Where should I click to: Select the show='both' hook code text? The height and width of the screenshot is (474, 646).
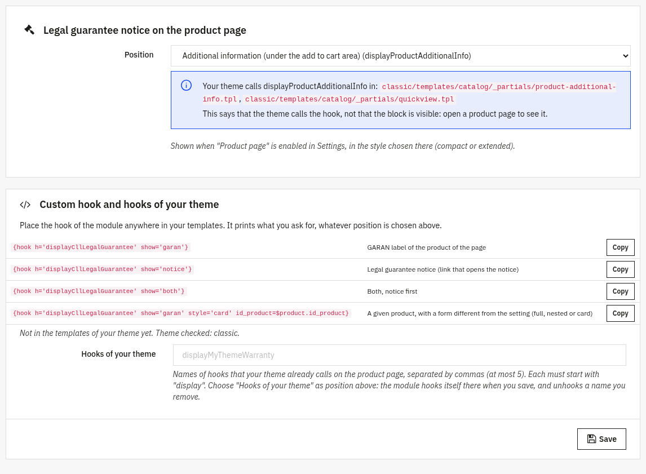click(x=99, y=291)
